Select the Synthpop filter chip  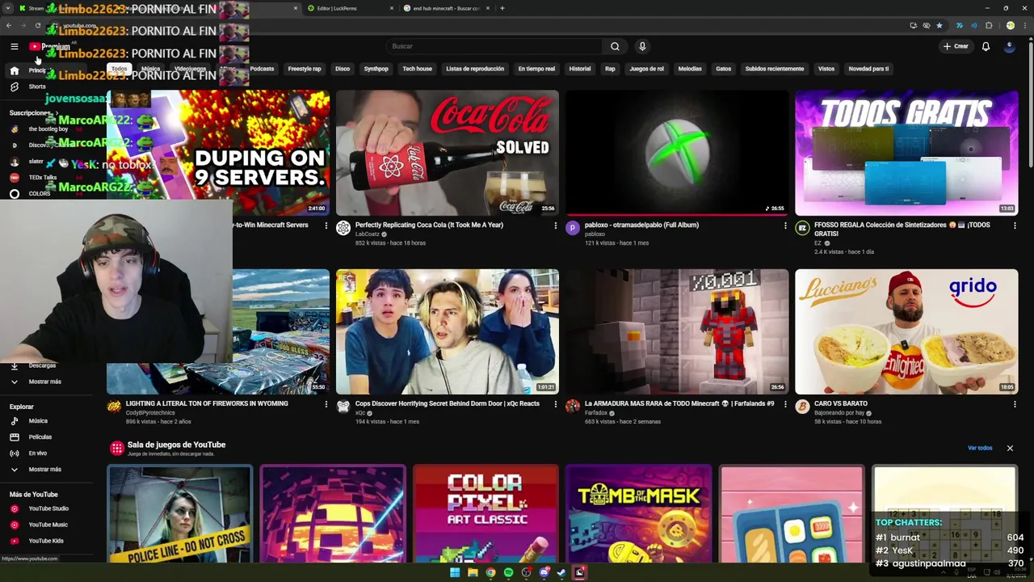pyautogui.click(x=376, y=69)
